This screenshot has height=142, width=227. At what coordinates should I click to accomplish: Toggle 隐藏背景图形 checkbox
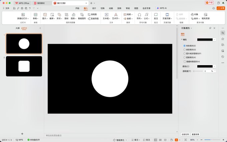[x=185, y=62]
